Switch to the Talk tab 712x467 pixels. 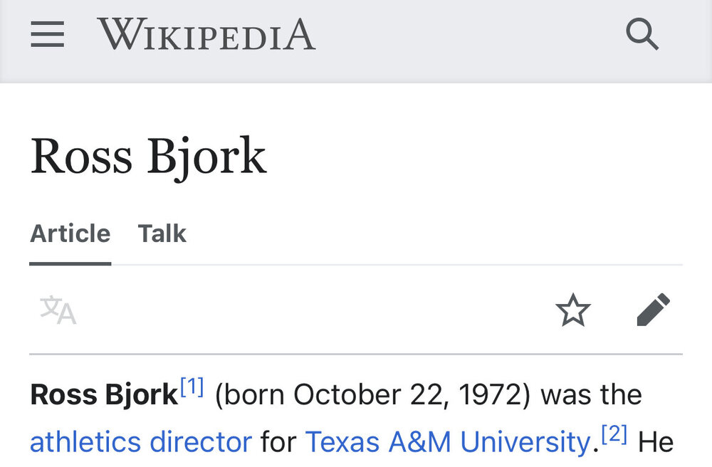click(162, 233)
